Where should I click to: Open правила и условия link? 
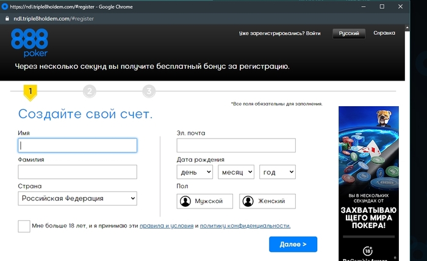click(167, 226)
